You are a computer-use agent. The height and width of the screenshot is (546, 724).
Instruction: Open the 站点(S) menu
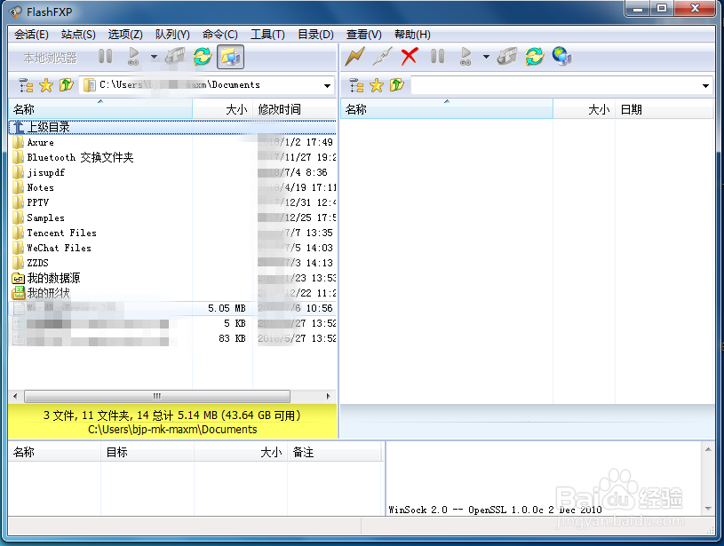76,35
